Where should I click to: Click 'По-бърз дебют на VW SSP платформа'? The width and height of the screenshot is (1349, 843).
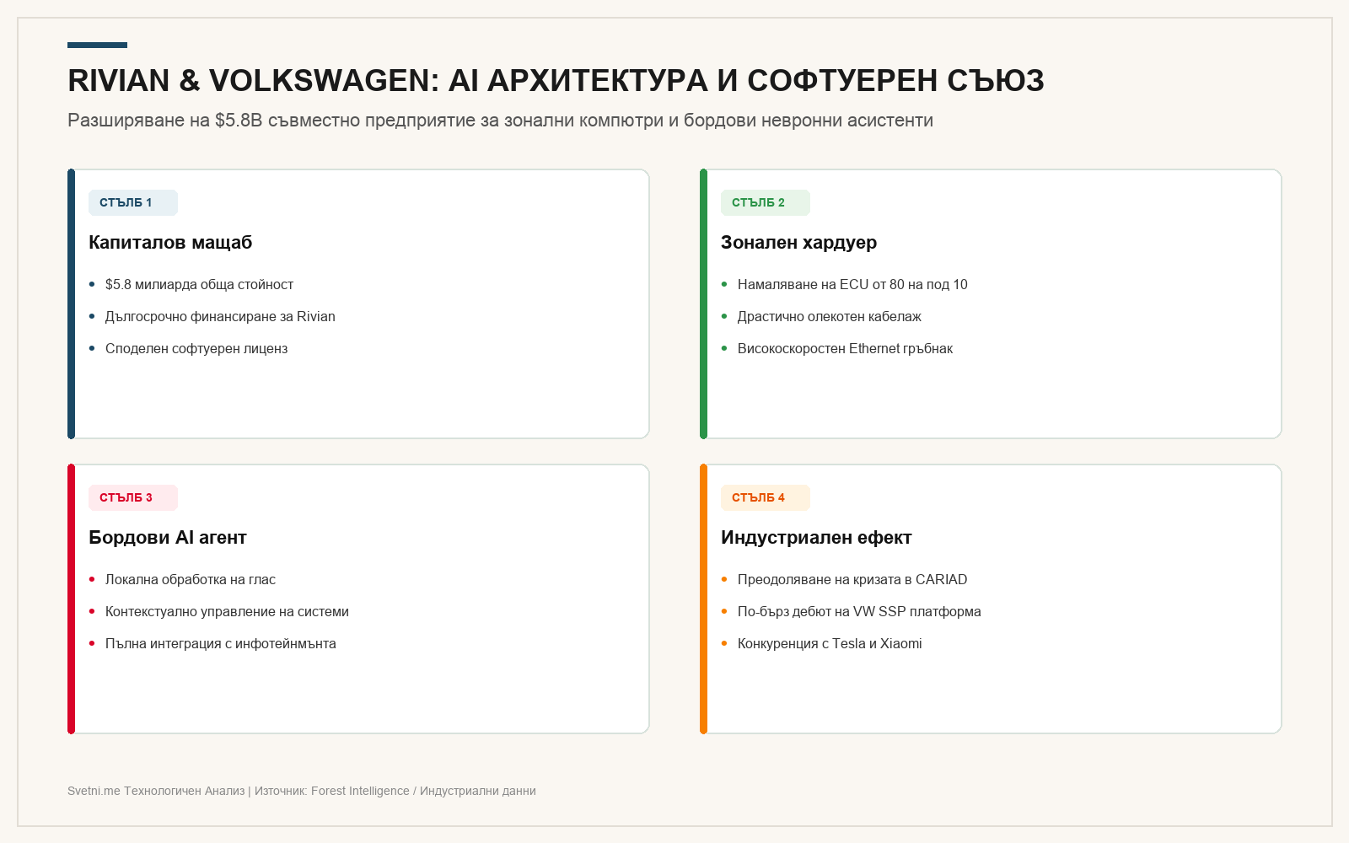[x=859, y=612]
